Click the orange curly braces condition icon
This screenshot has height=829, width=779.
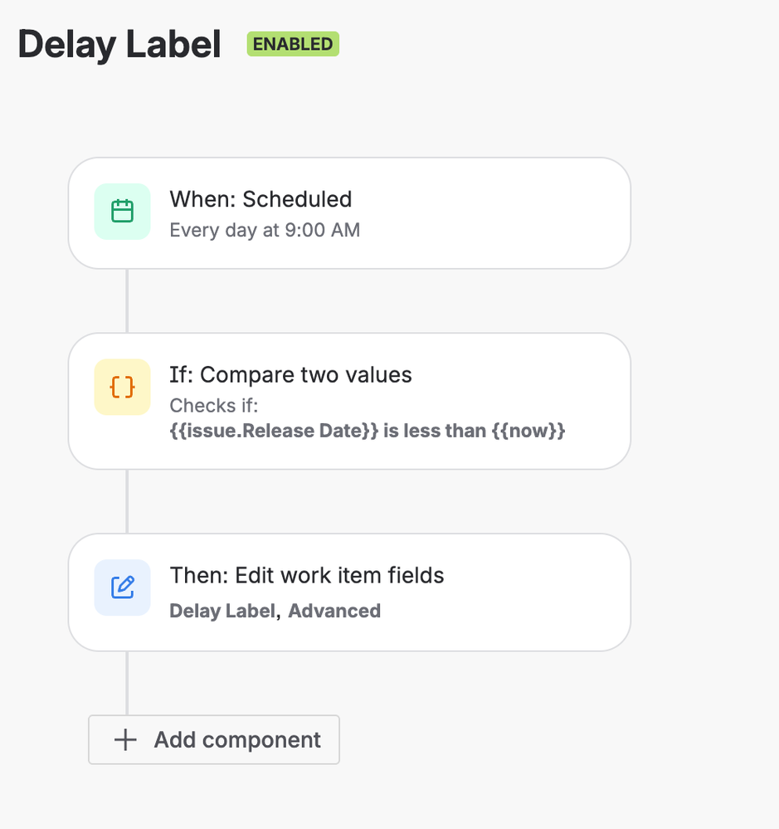coord(122,388)
